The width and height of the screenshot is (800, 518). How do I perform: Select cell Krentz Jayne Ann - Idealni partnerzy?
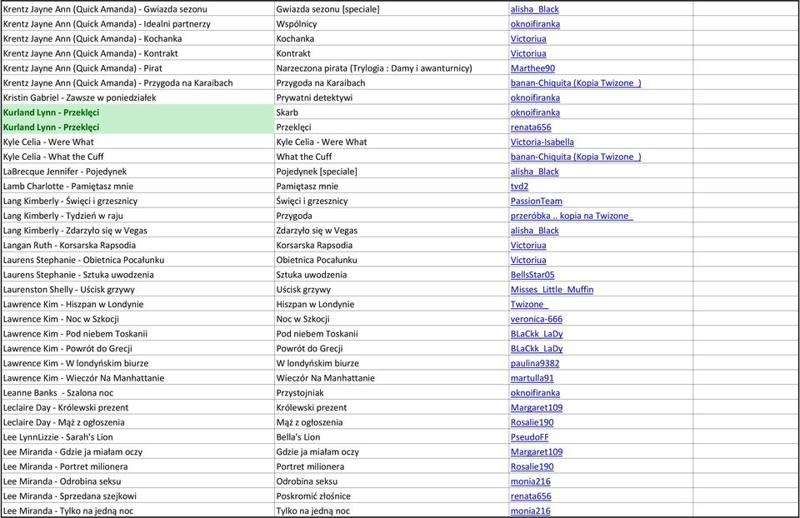tap(137, 24)
